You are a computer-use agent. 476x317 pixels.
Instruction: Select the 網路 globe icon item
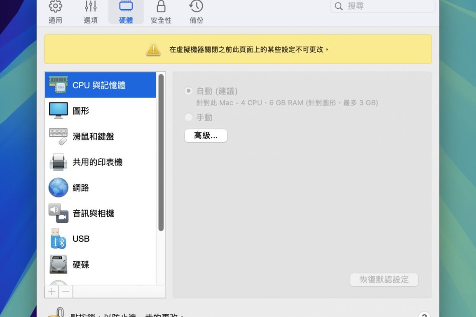(100, 188)
